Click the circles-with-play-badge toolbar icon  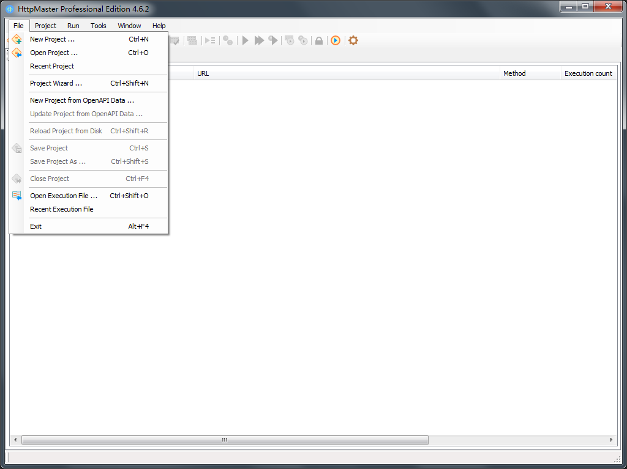tap(303, 40)
